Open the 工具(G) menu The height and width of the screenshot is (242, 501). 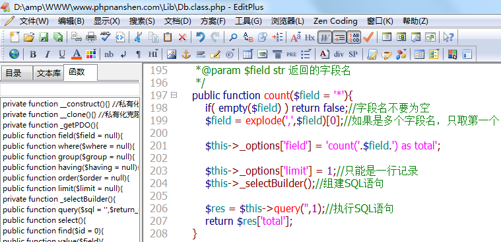248,21
